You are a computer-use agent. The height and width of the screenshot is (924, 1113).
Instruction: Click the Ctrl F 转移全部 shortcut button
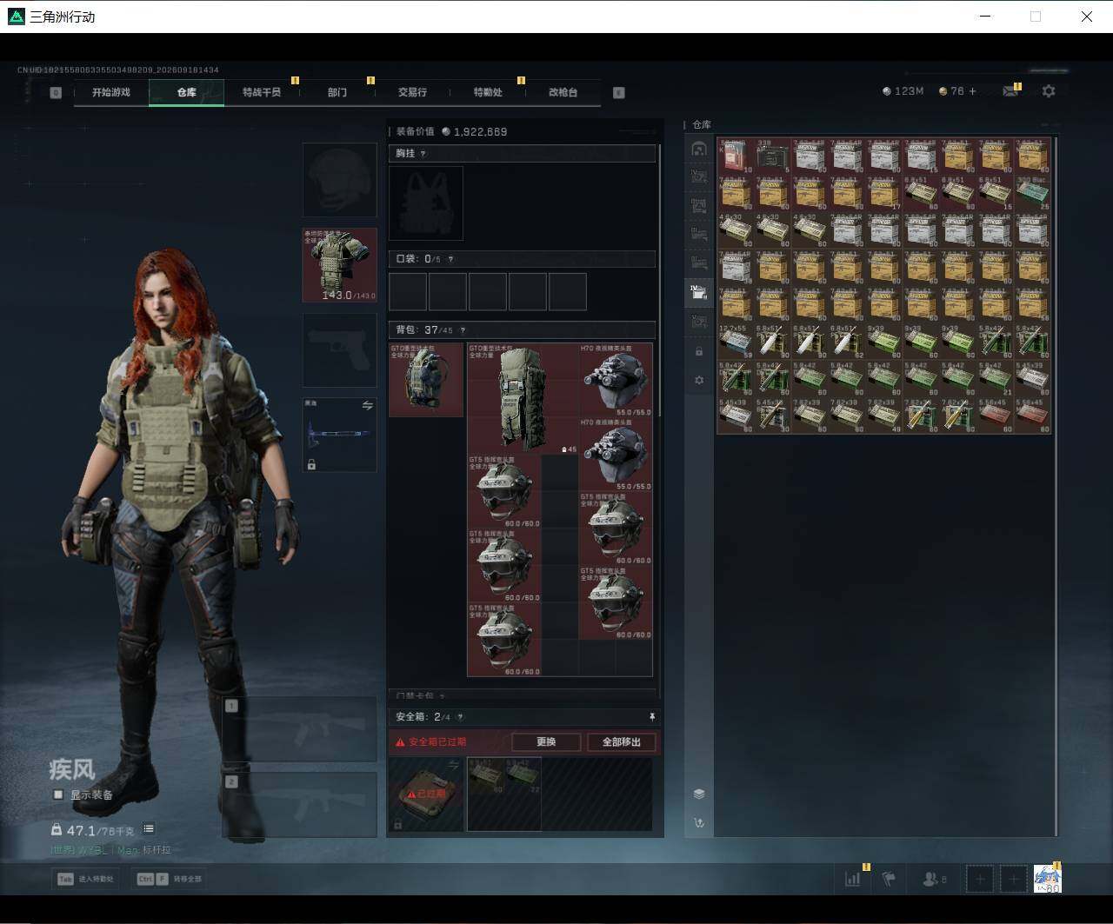click(x=169, y=879)
